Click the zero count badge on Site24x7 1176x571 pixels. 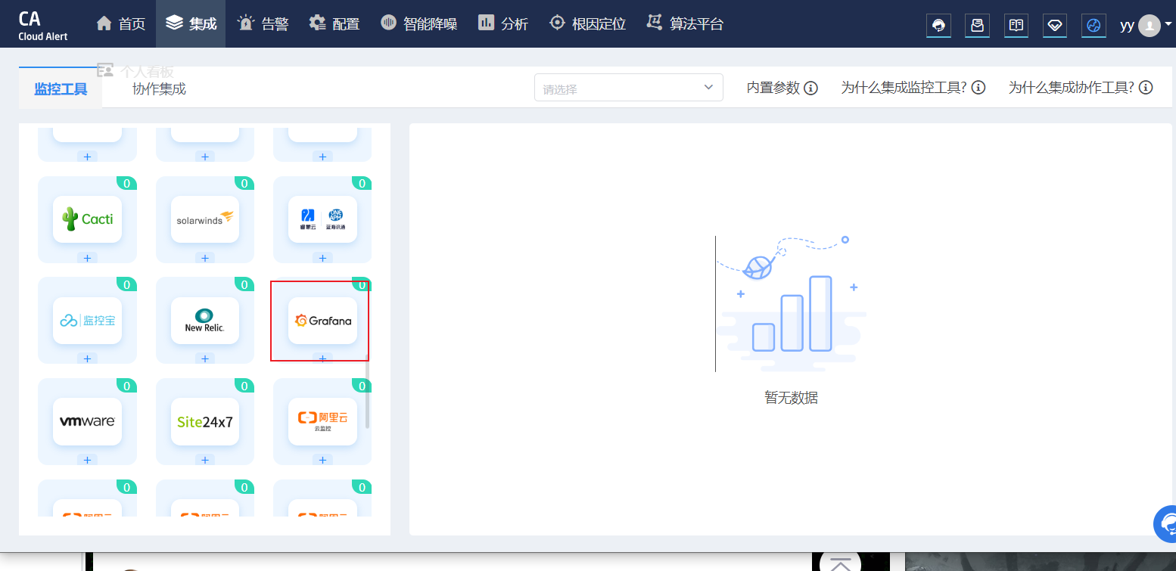(244, 386)
